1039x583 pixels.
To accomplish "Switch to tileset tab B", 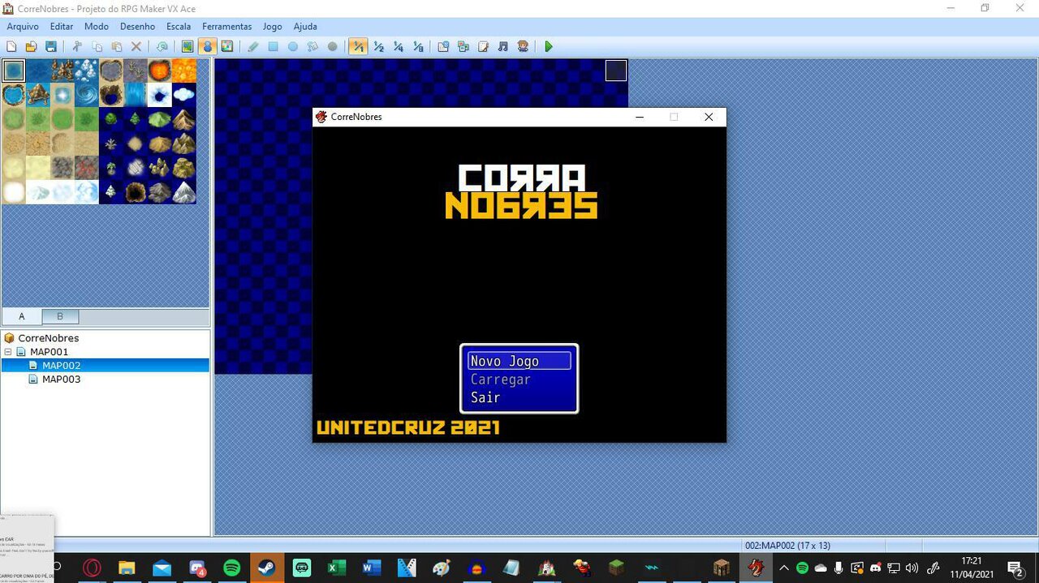I will [60, 316].
